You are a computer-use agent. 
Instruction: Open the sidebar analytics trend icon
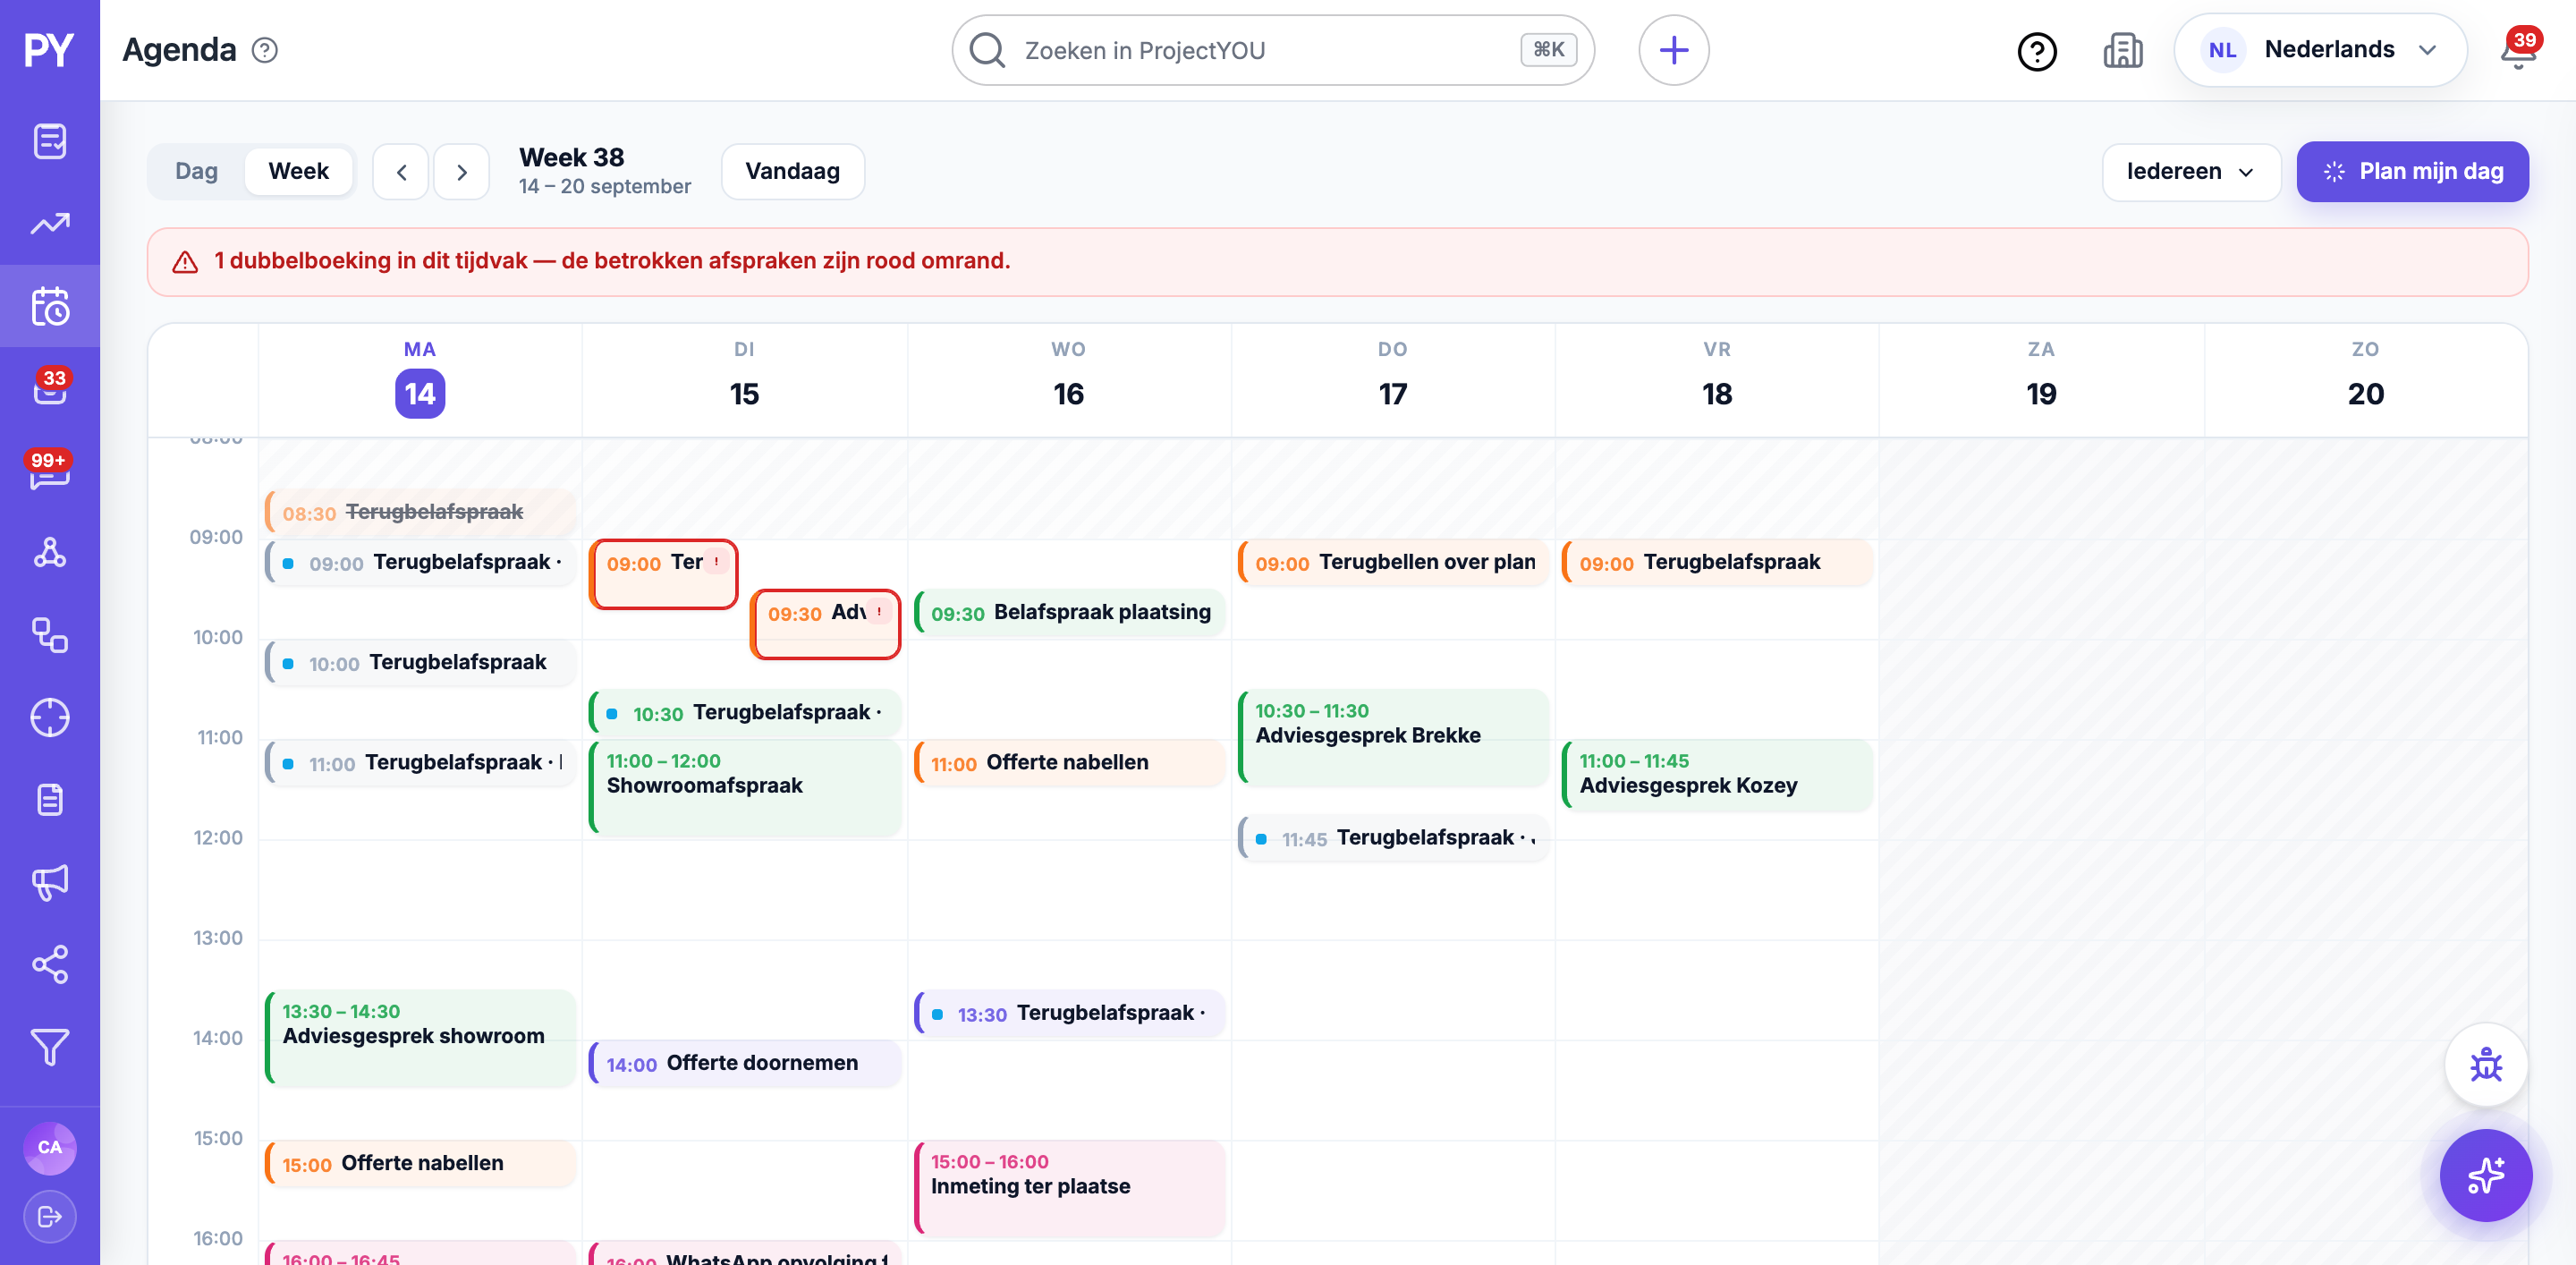[50, 224]
